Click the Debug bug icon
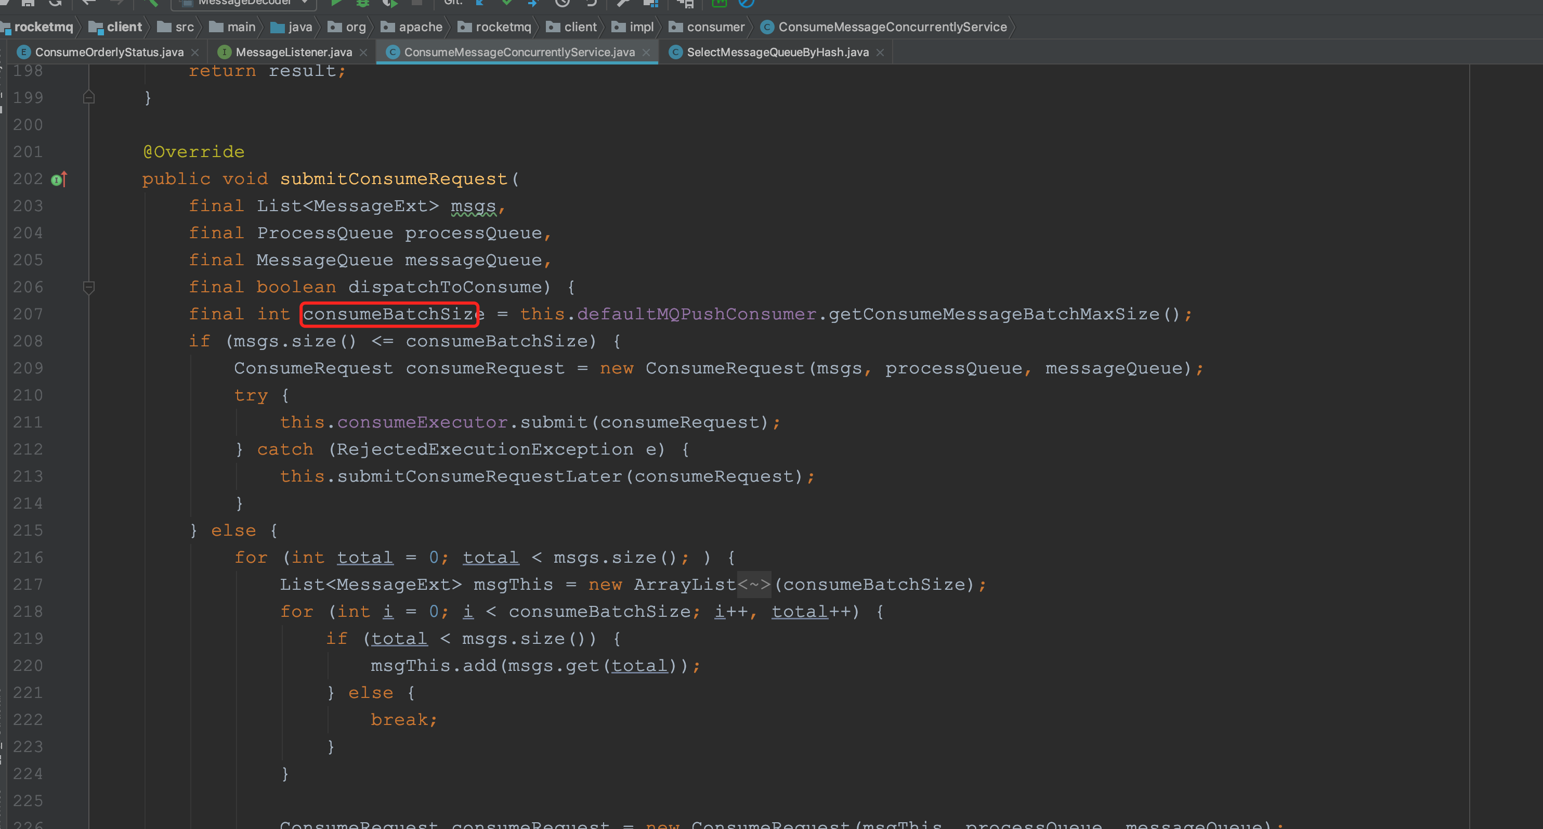The height and width of the screenshot is (829, 1543). pos(362,3)
